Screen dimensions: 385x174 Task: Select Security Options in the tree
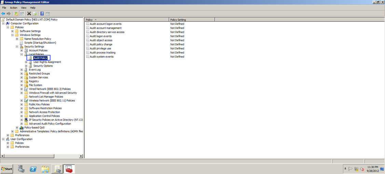[x=43, y=66]
